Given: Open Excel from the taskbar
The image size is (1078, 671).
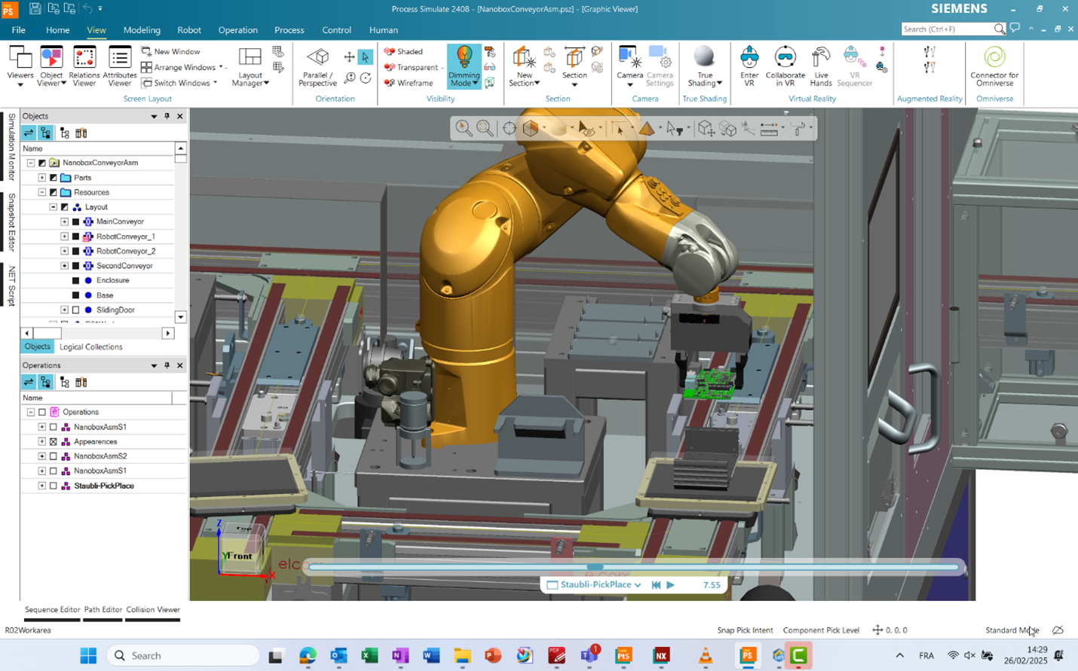Looking at the screenshot, I should (x=369, y=656).
